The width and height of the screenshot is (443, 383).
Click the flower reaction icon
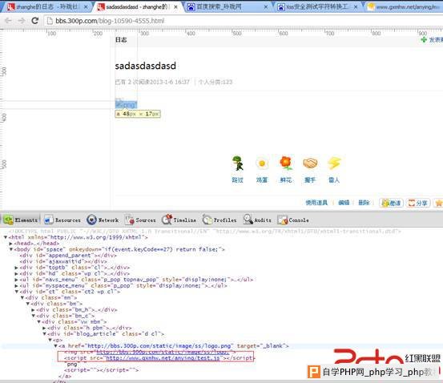coord(286,163)
